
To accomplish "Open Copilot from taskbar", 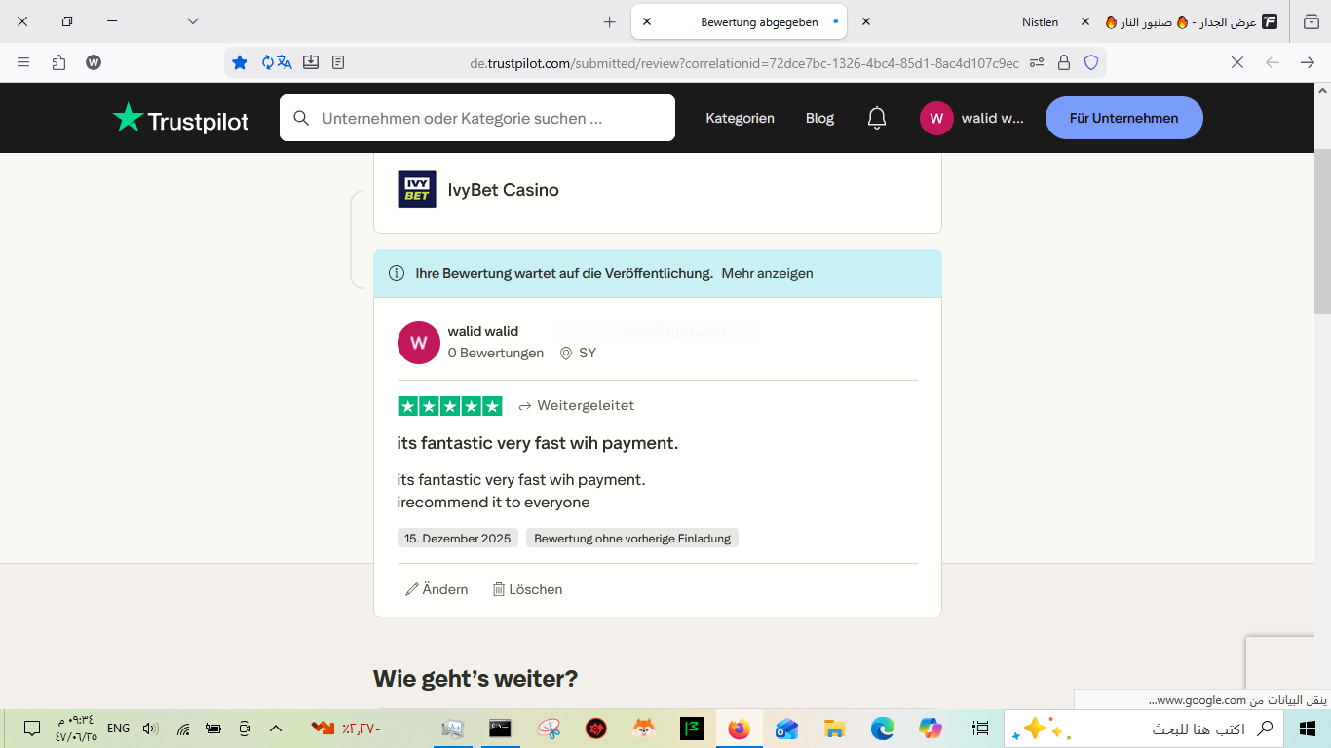I will point(931,729).
